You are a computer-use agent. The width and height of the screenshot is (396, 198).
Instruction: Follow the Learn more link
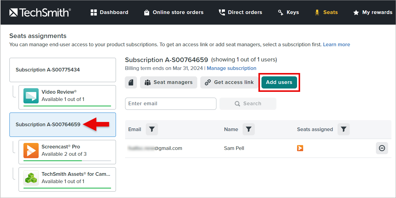click(336, 44)
